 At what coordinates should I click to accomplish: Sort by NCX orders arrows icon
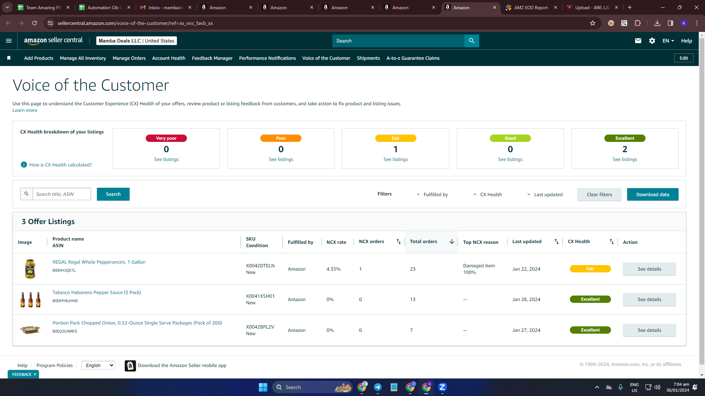[399, 241]
